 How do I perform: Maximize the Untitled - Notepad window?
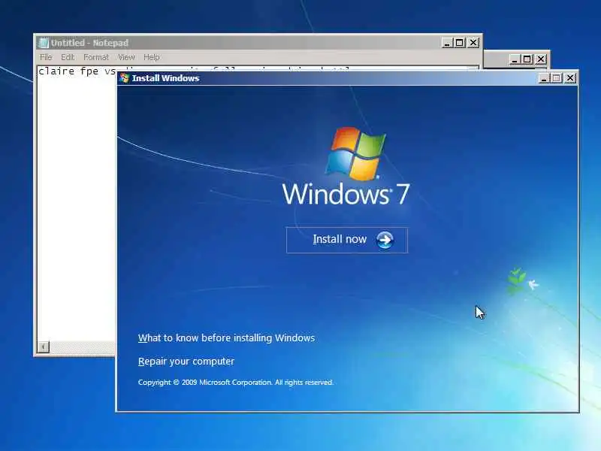coord(460,43)
